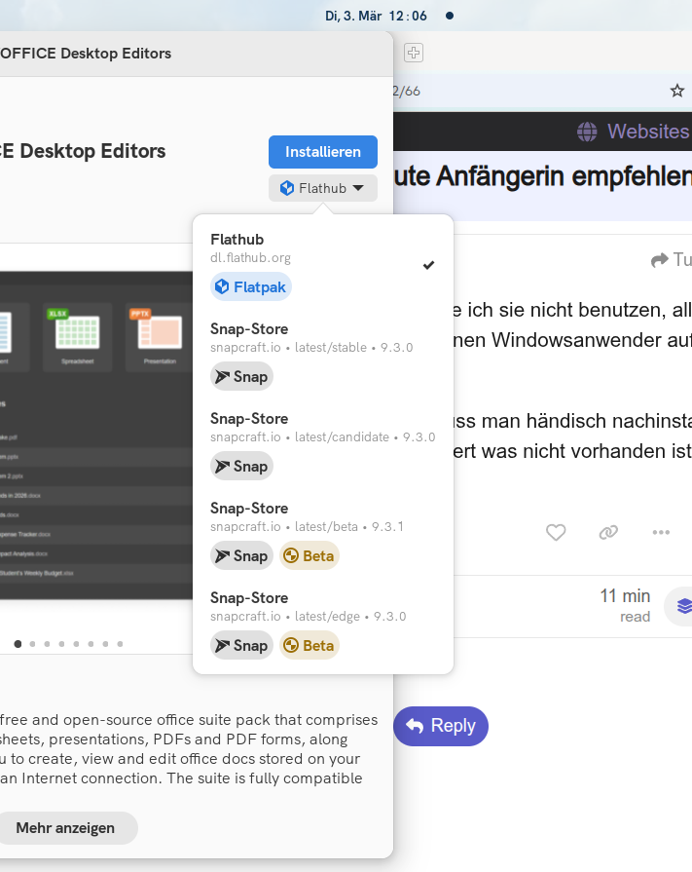692x872 pixels.
Task: Click the Websites globe icon
Action: point(587,132)
